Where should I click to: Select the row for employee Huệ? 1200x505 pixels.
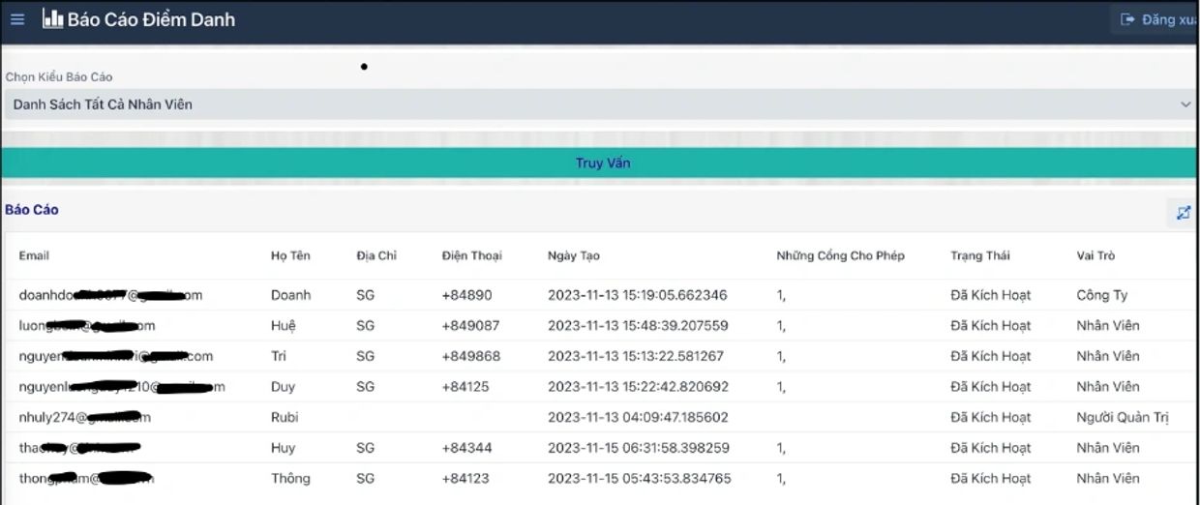click(284, 326)
